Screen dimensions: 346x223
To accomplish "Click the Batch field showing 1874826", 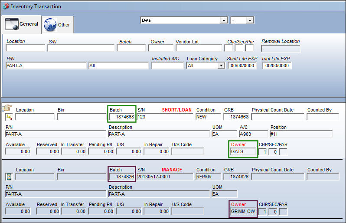I will (122, 177).
